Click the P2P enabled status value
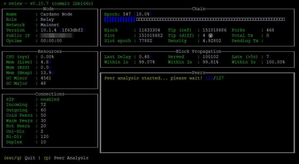 50,99
